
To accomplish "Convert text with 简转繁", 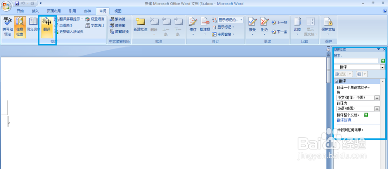I will click(x=118, y=25).
